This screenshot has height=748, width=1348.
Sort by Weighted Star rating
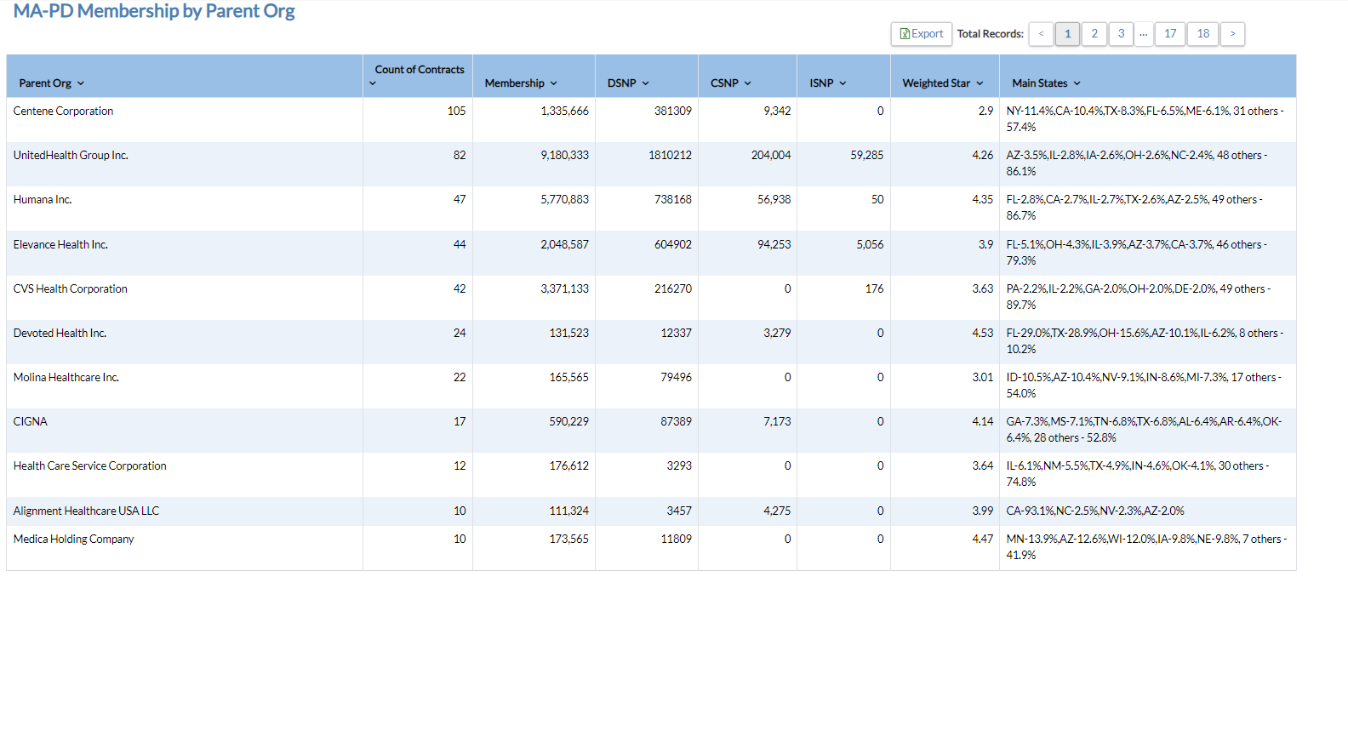coord(943,83)
